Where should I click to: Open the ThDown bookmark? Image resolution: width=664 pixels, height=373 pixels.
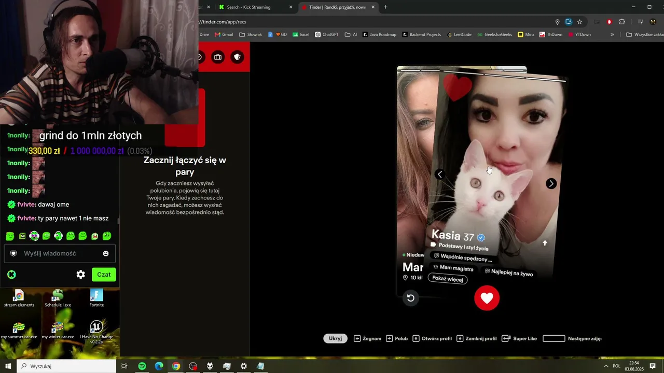[x=550, y=35]
